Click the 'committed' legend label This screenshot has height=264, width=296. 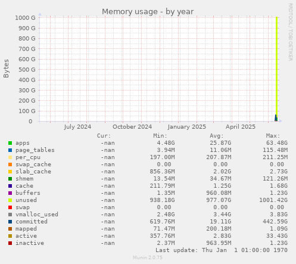32,222
